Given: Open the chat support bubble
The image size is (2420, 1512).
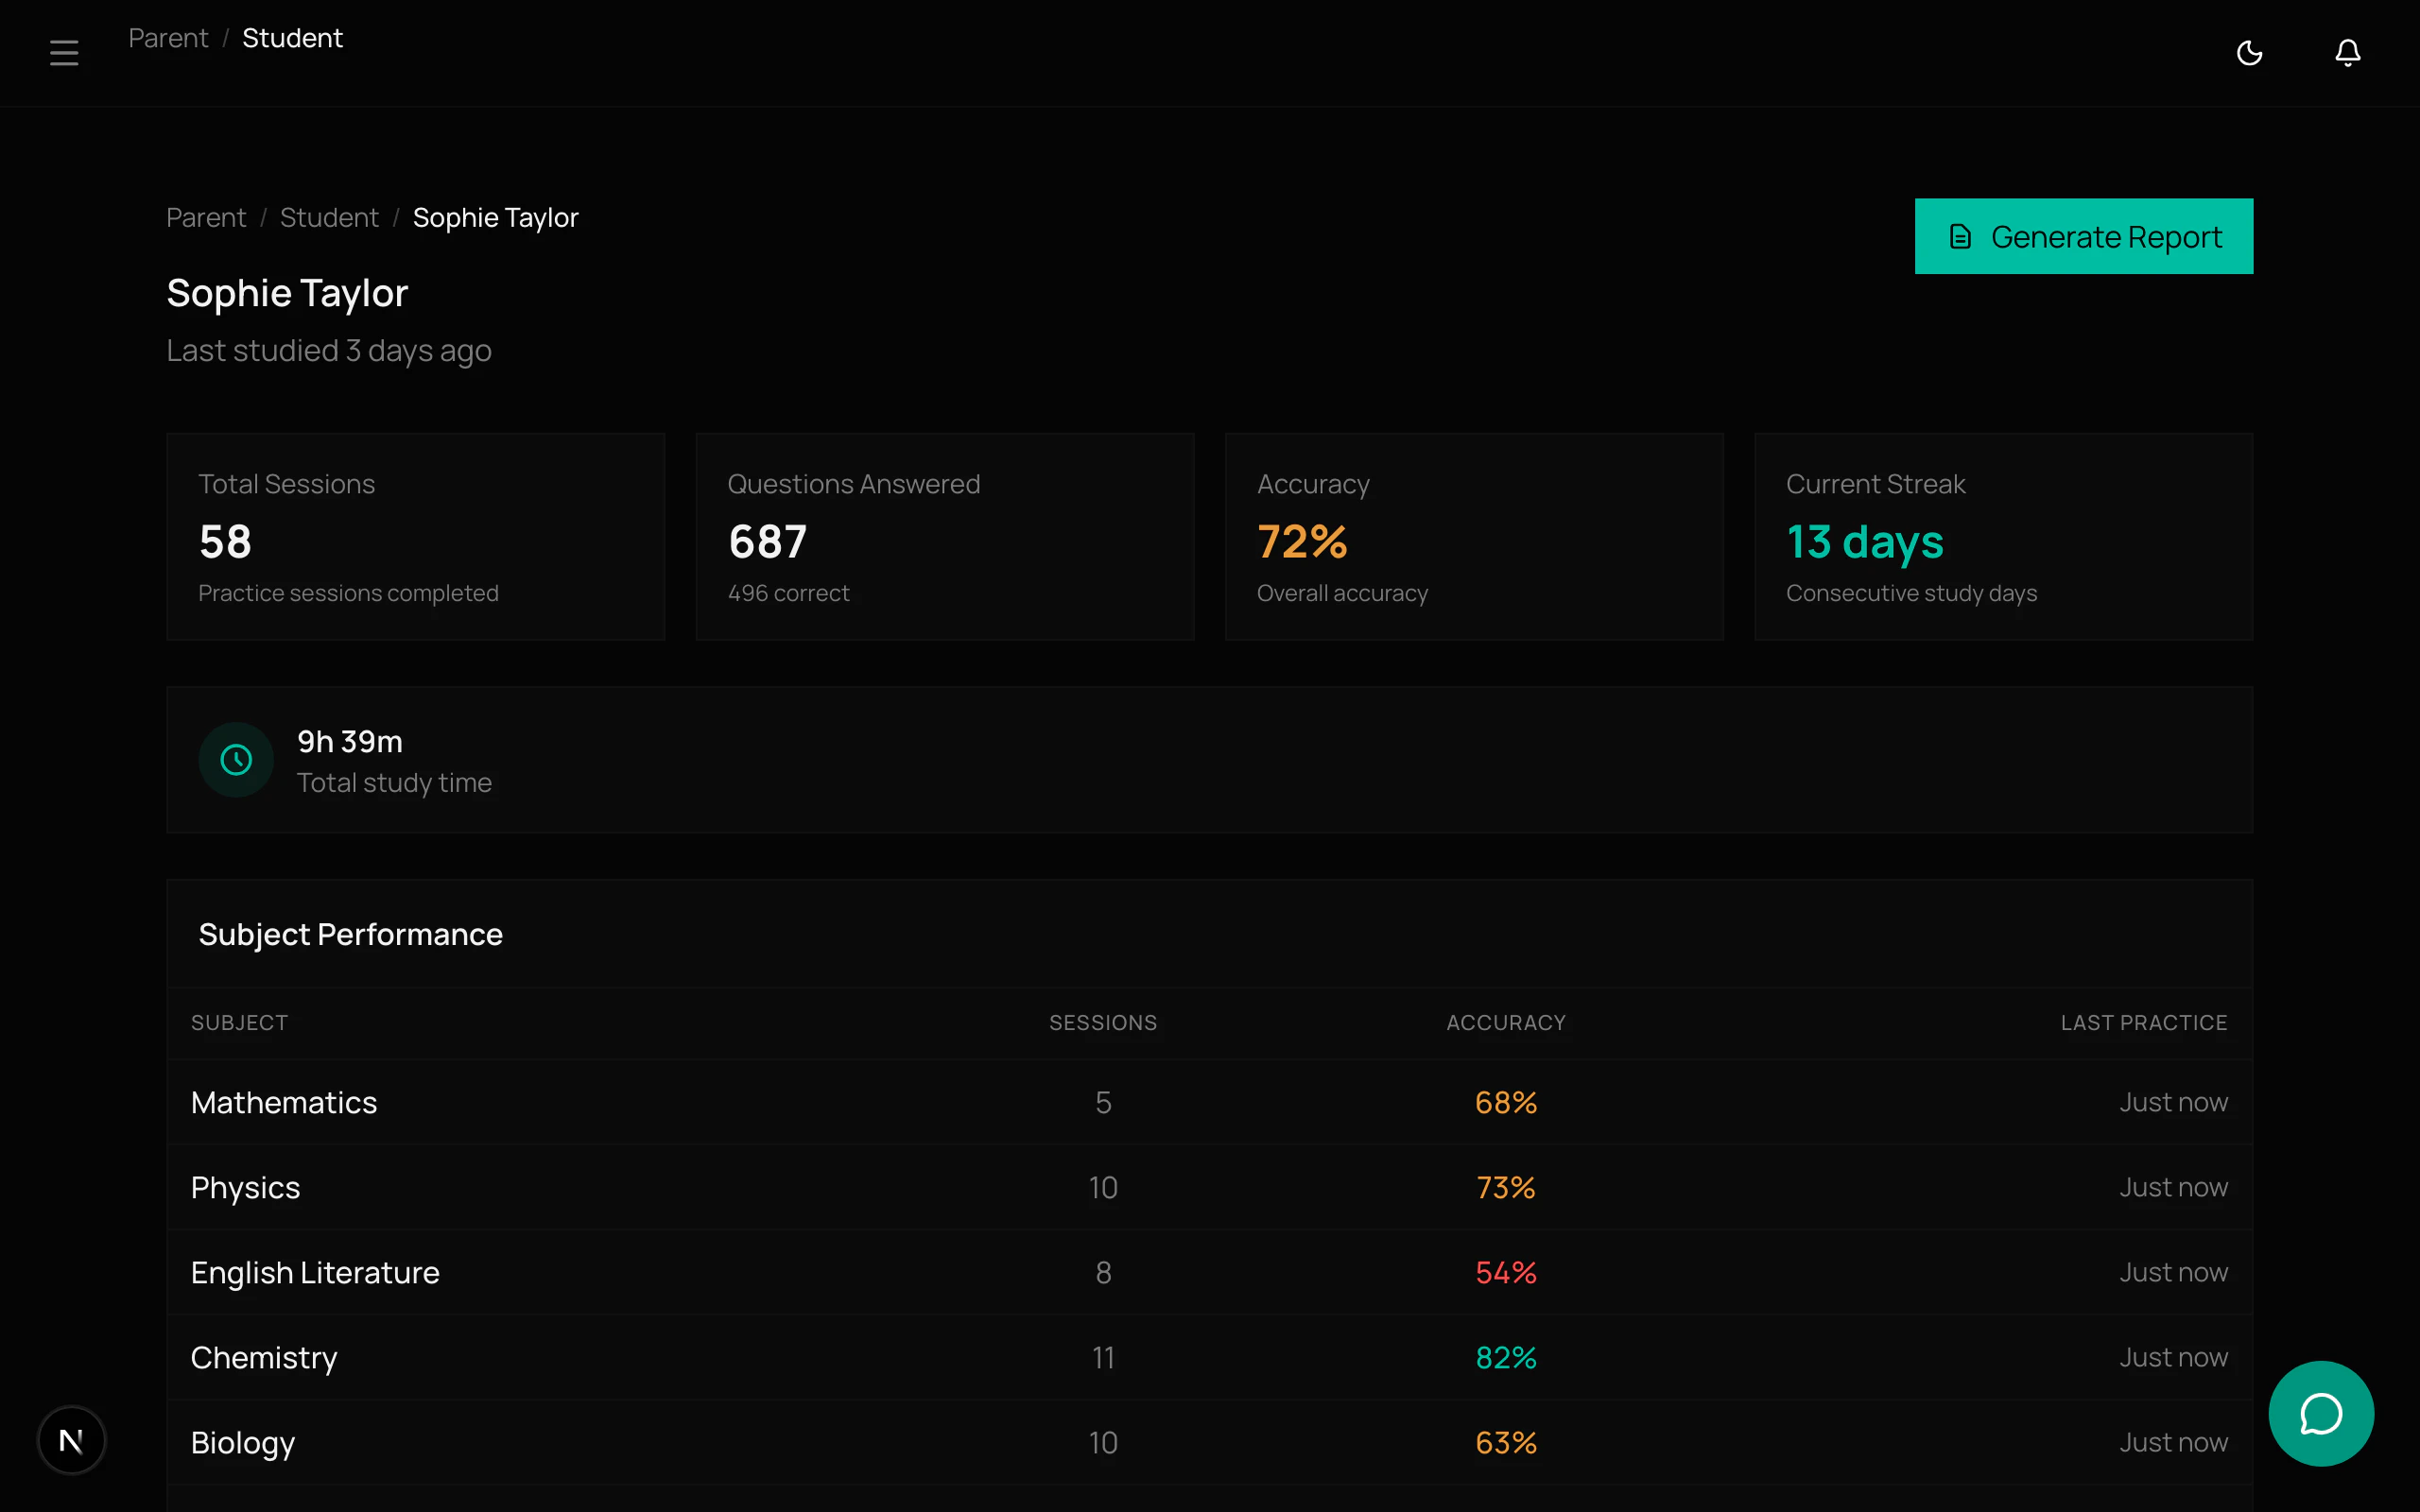Looking at the screenshot, I should pyautogui.click(x=2320, y=1413).
